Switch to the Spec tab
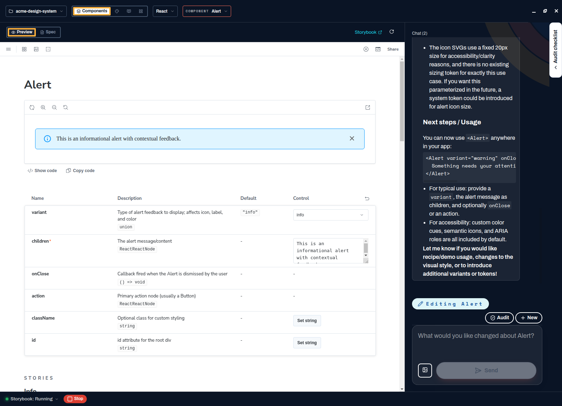 48,32
